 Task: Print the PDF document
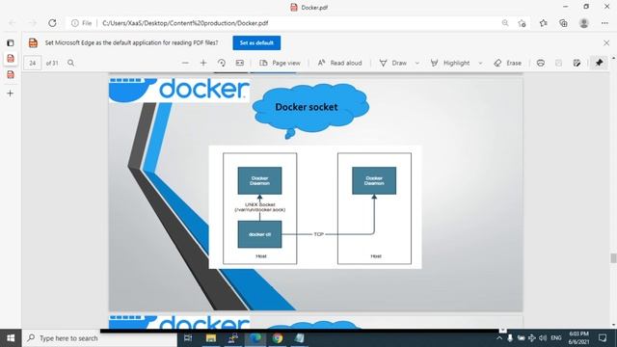(x=541, y=63)
